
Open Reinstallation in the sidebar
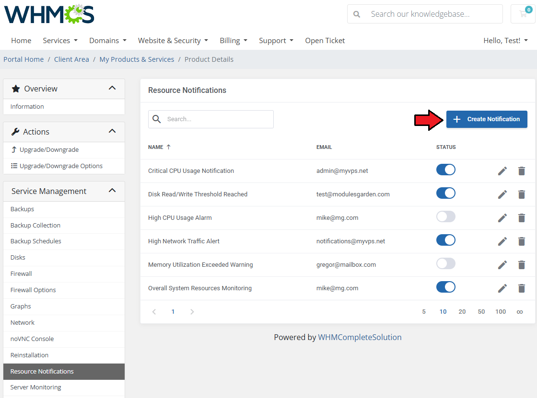[64, 355]
